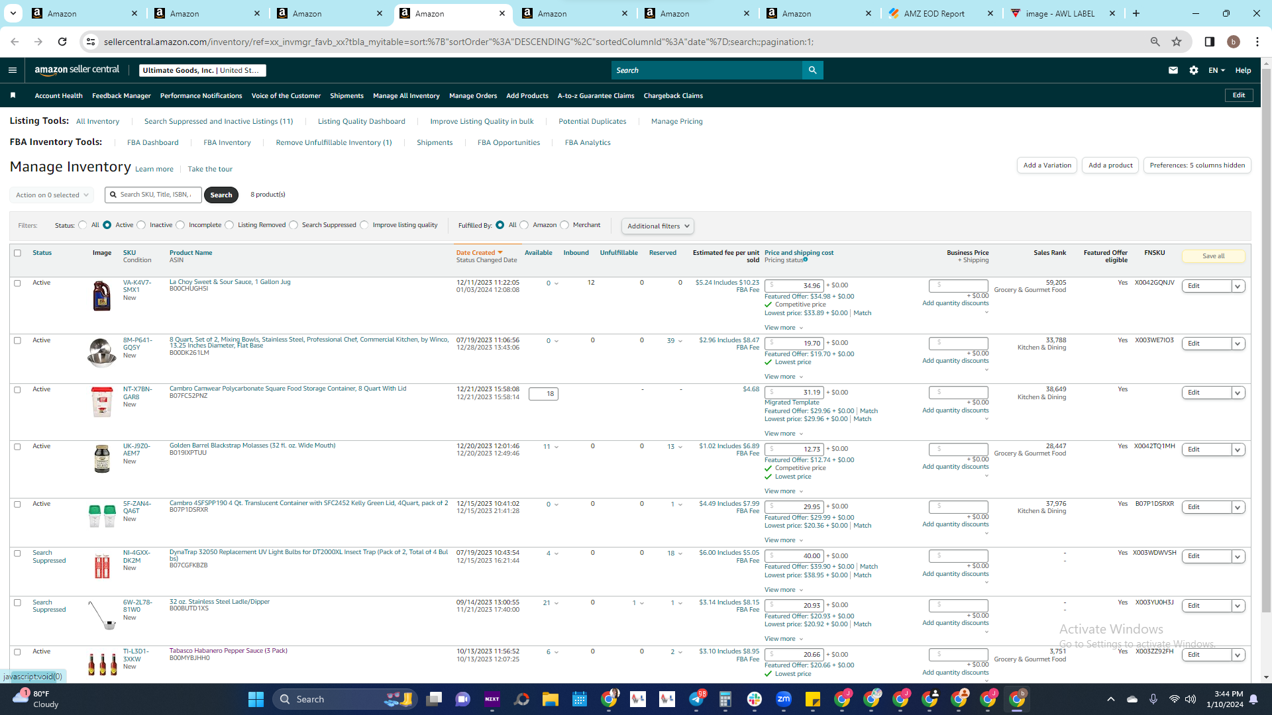Go to Feedback Manager

[x=121, y=96]
